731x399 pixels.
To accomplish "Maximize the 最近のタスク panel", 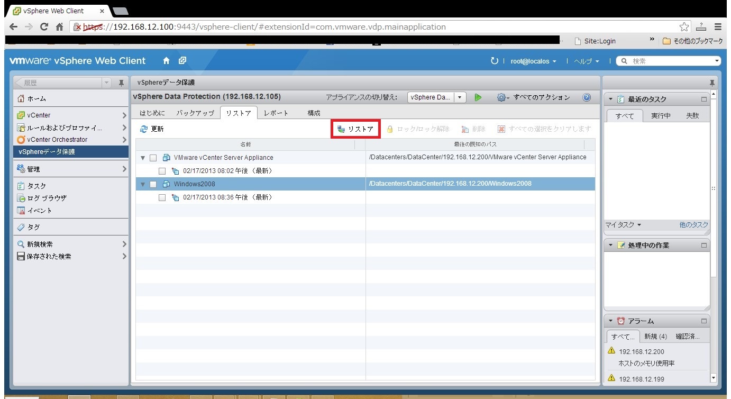I will 704,99.
